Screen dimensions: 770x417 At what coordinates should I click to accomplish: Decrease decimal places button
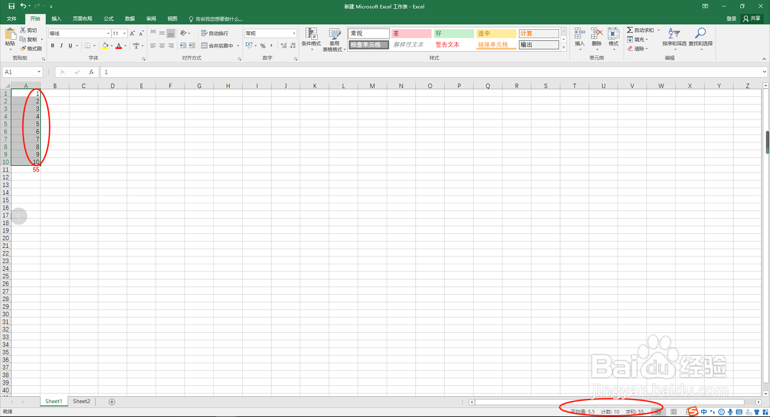(293, 46)
